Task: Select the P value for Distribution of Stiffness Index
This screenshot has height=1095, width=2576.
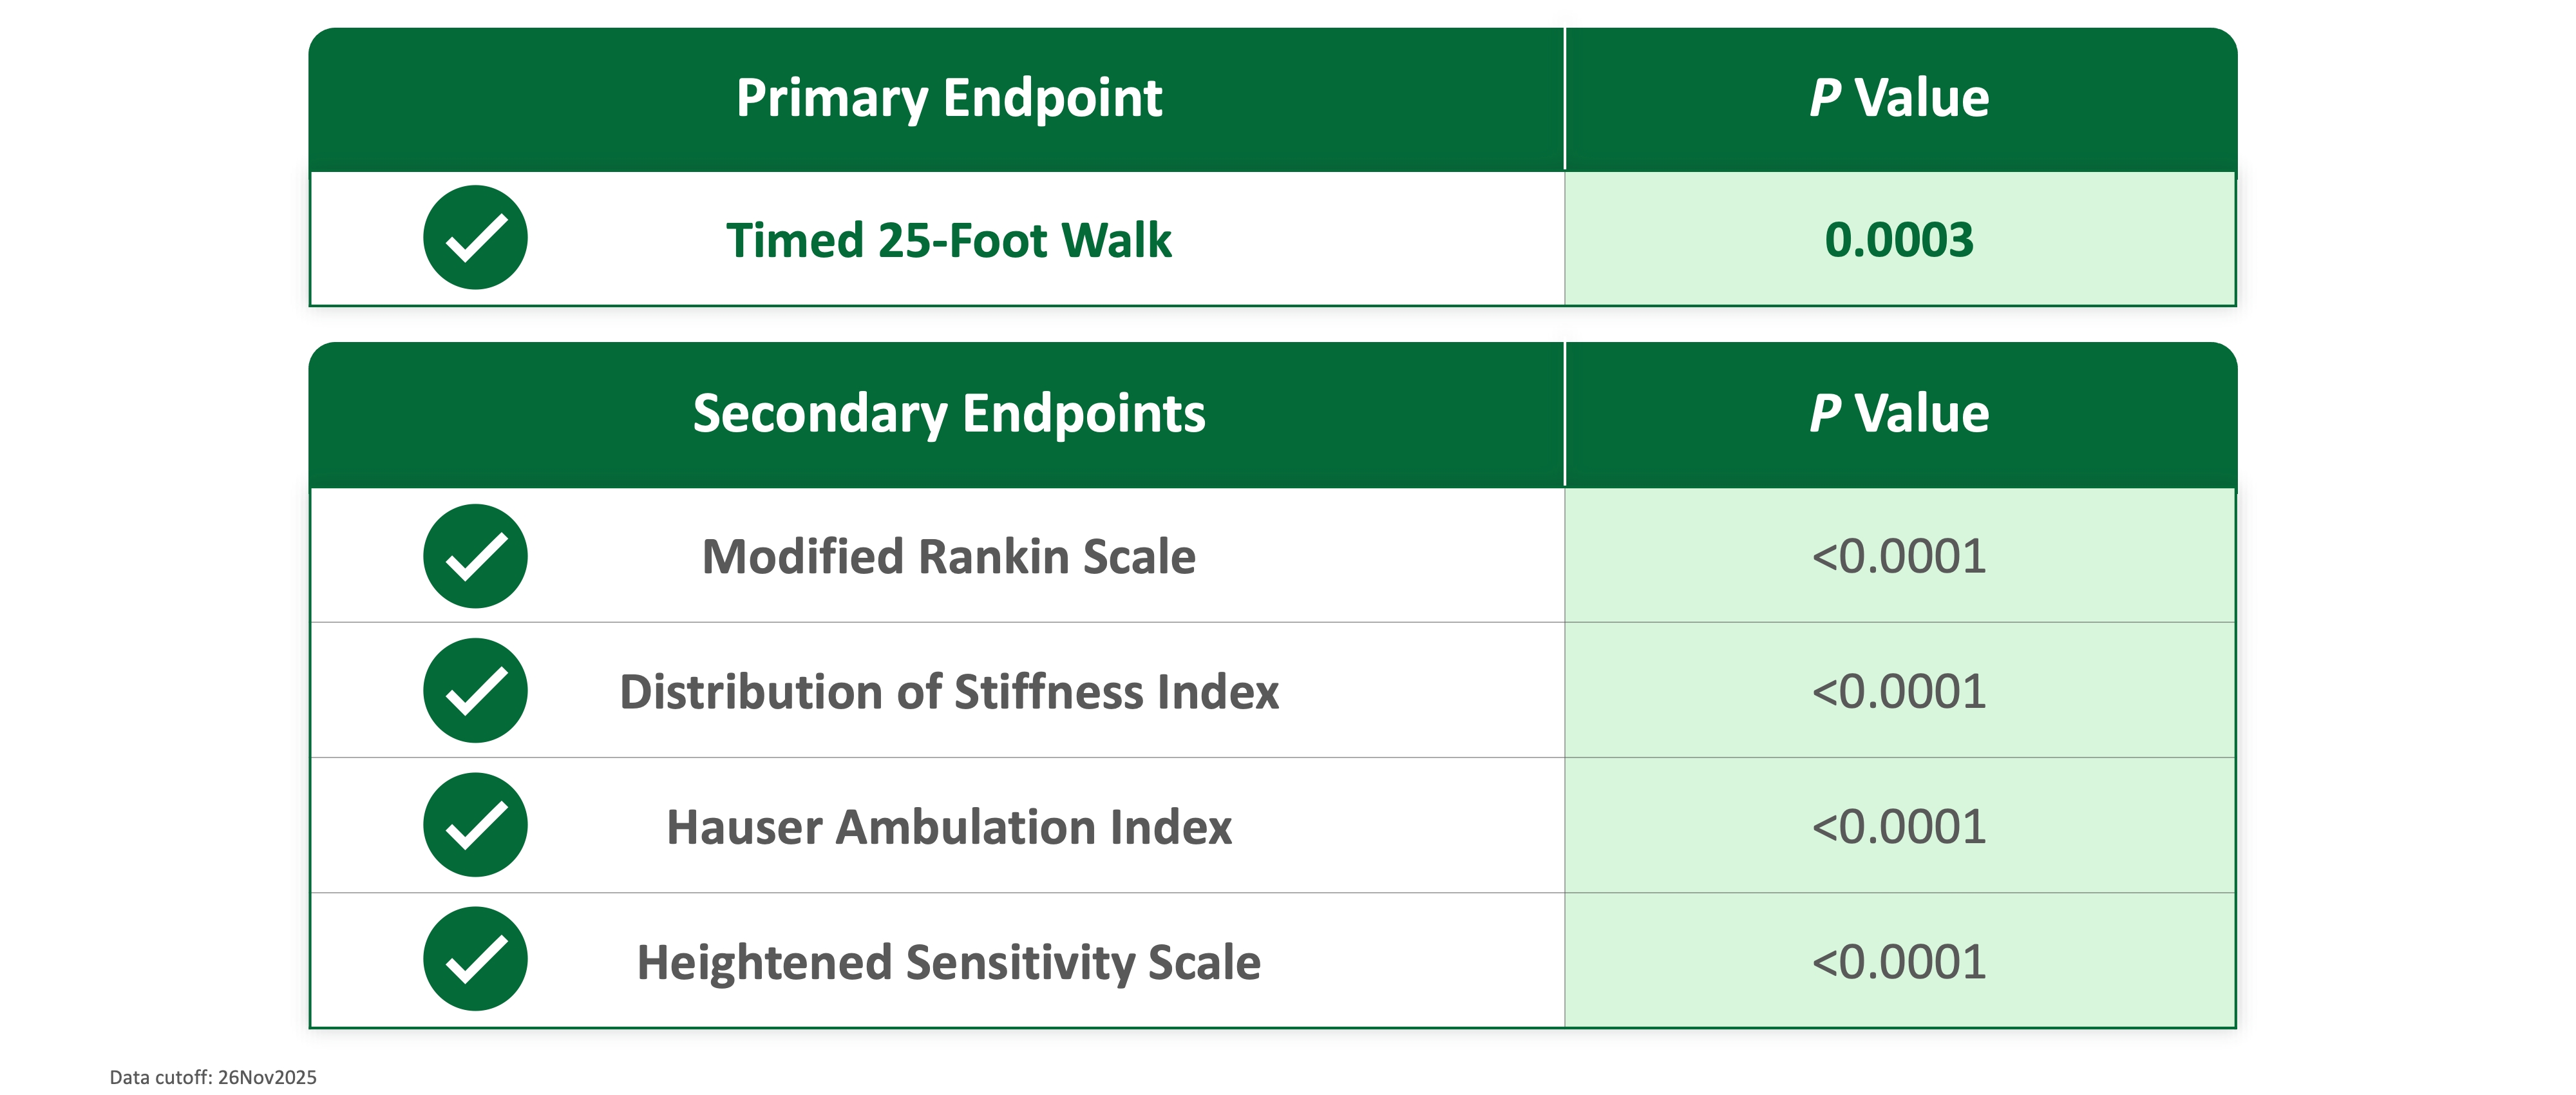Action: pos(1899,692)
